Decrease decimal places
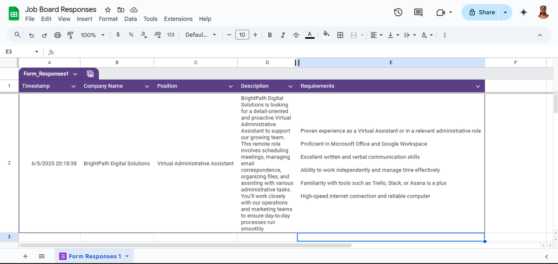 (x=144, y=34)
